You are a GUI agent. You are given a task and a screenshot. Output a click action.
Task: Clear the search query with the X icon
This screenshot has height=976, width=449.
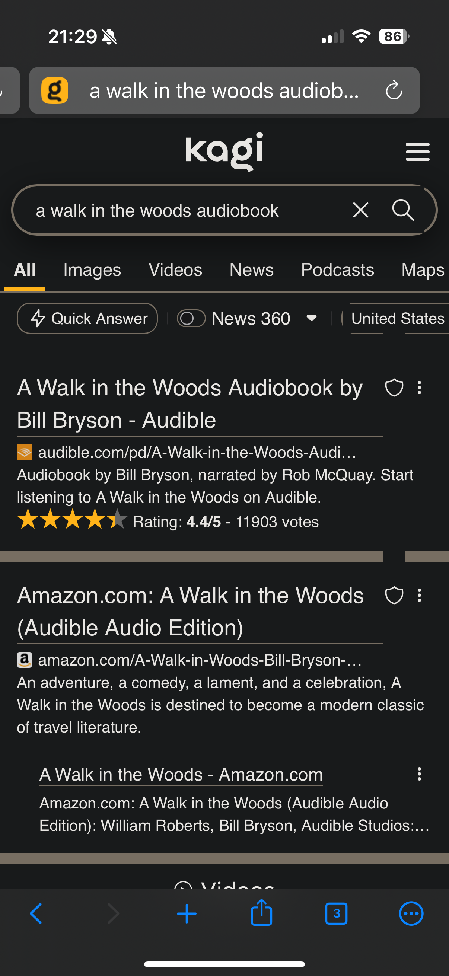[360, 210]
